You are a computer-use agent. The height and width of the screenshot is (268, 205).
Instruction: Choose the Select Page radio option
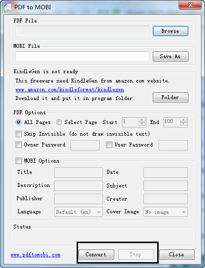(59, 122)
